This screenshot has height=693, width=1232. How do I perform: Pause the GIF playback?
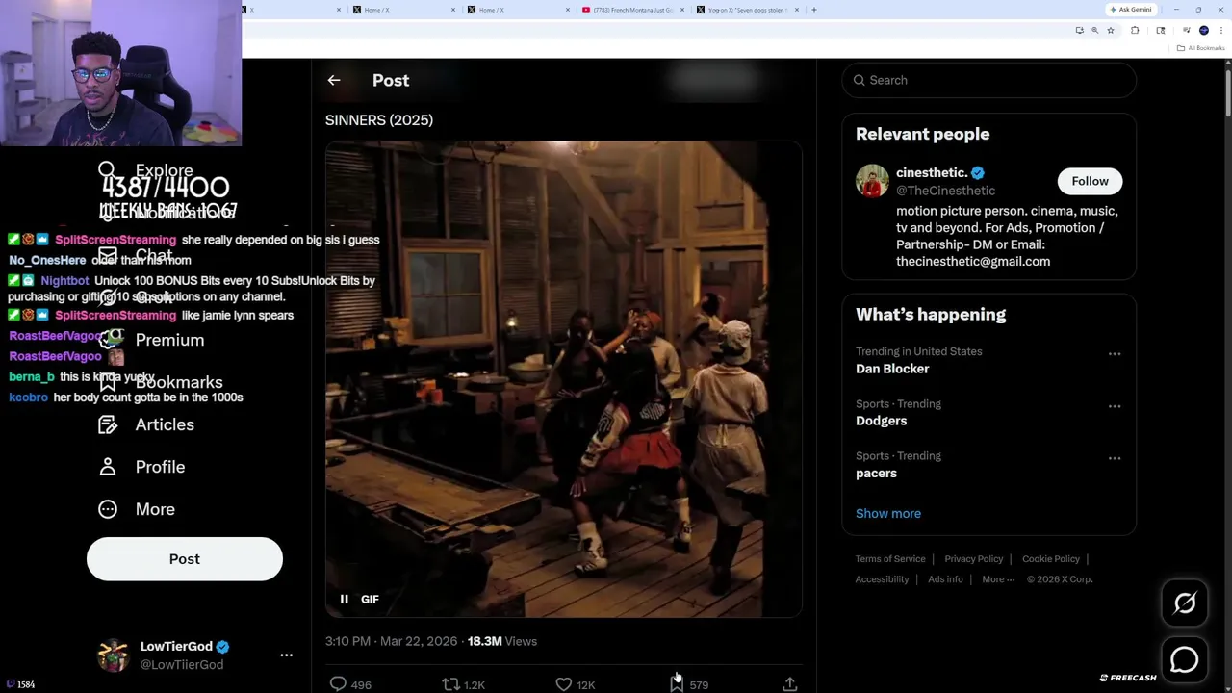[344, 599]
